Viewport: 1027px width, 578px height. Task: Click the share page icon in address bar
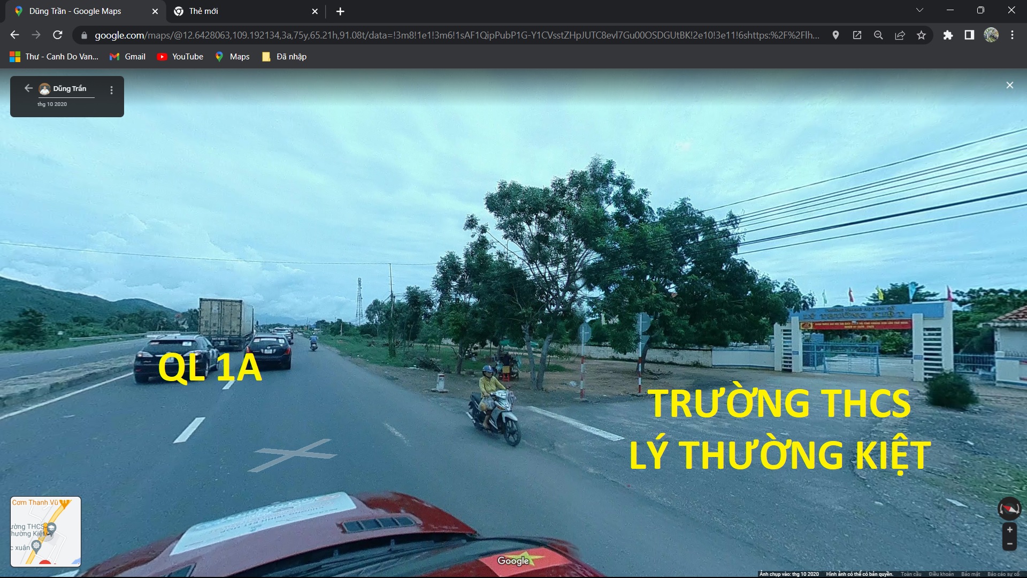pyautogui.click(x=900, y=35)
